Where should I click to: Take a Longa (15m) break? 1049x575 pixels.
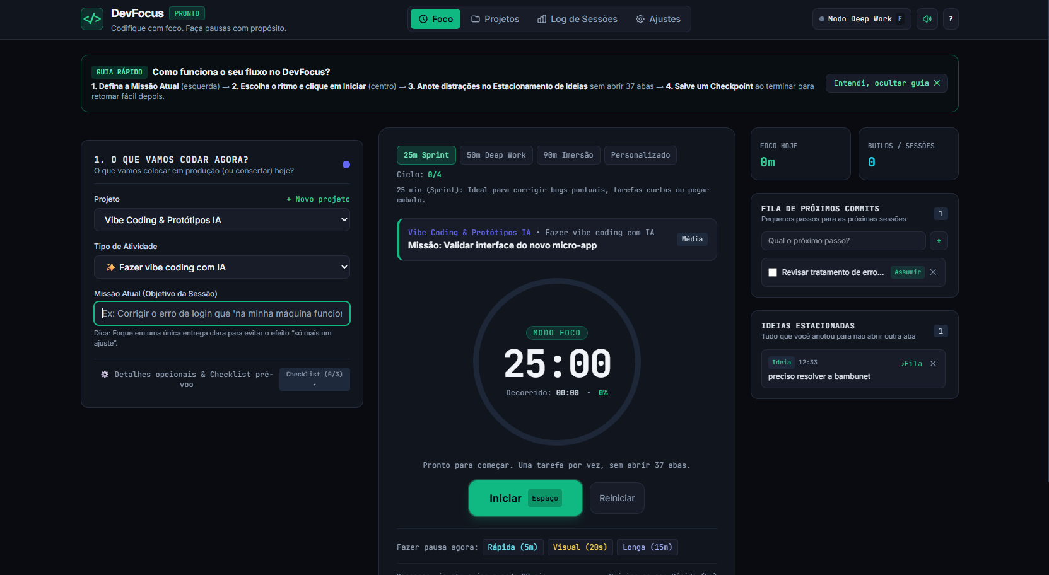coord(647,547)
